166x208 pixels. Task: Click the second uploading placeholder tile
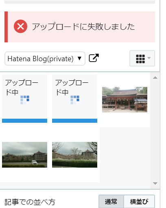coord(74,100)
